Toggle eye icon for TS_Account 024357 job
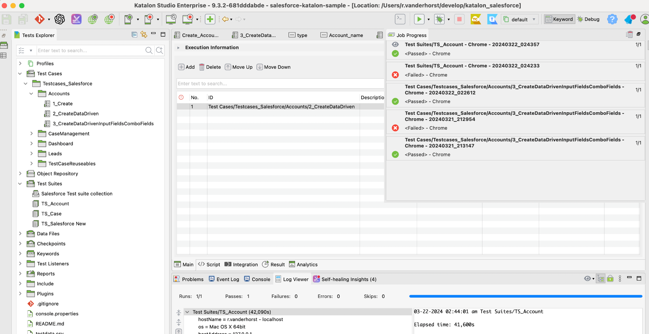The height and width of the screenshot is (334, 649). (395, 45)
